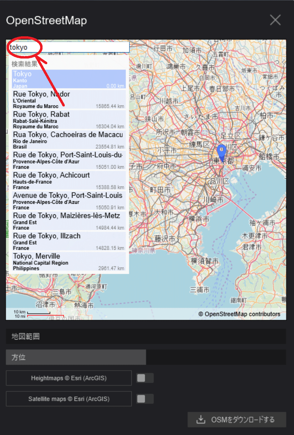Enable the Satellite maps toggle
The width and height of the screenshot is (294, 435).
[x=145, y=399]
